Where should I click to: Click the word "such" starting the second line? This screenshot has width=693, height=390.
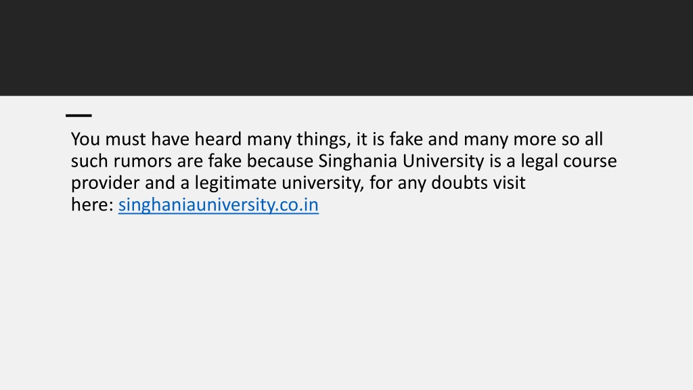pyautogui.click(x=90, y=161)
